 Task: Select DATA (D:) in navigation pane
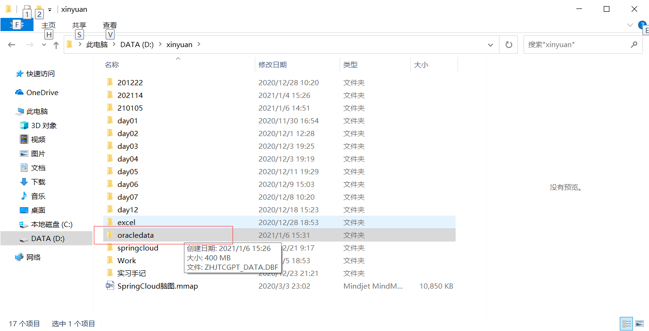[x=48, y=238]
